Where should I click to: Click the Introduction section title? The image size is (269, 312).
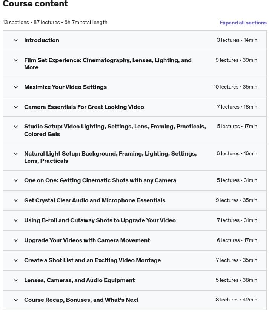pos(42,40)
